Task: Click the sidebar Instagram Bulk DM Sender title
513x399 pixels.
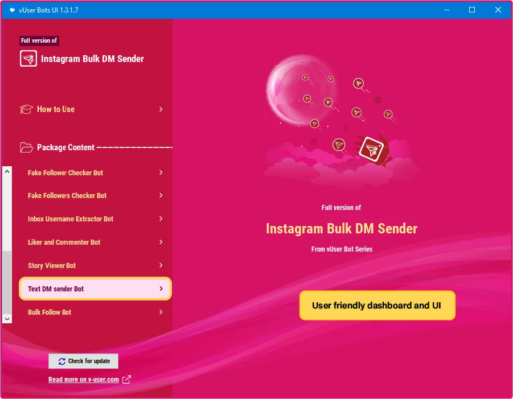Action: [92, 59]
